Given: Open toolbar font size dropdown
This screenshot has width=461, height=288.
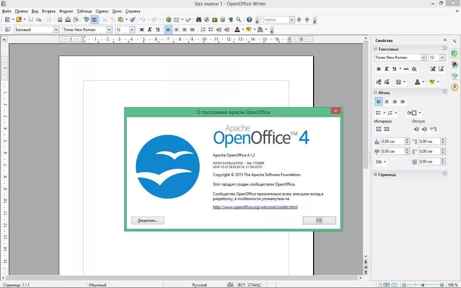Looking at the screenshot, I should pyautogui.click(x=132, y=29).
